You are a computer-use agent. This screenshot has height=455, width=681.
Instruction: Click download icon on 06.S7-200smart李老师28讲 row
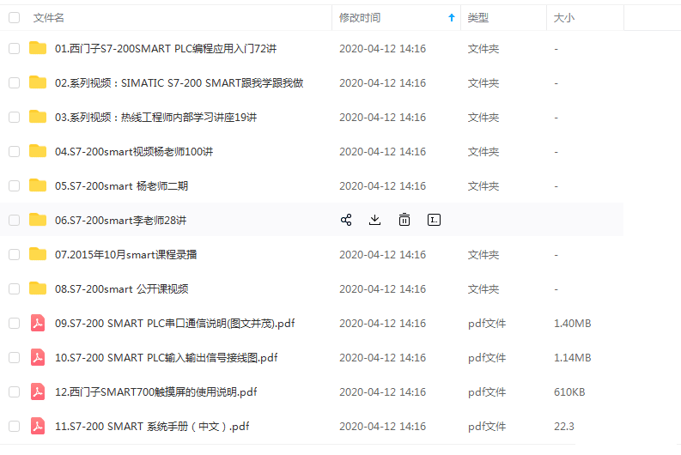[374, 220]
